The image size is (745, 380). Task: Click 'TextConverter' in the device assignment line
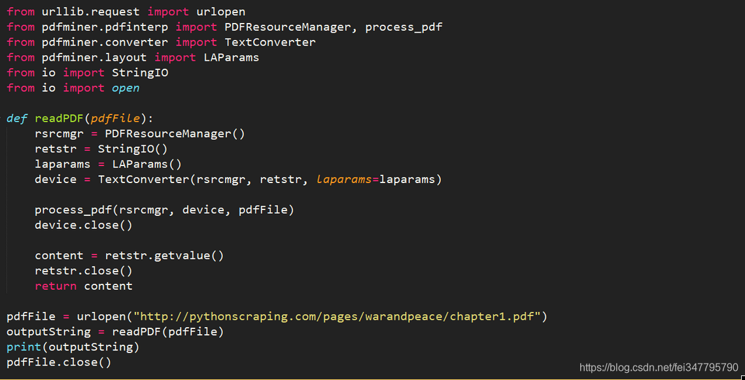click(143, 179)
